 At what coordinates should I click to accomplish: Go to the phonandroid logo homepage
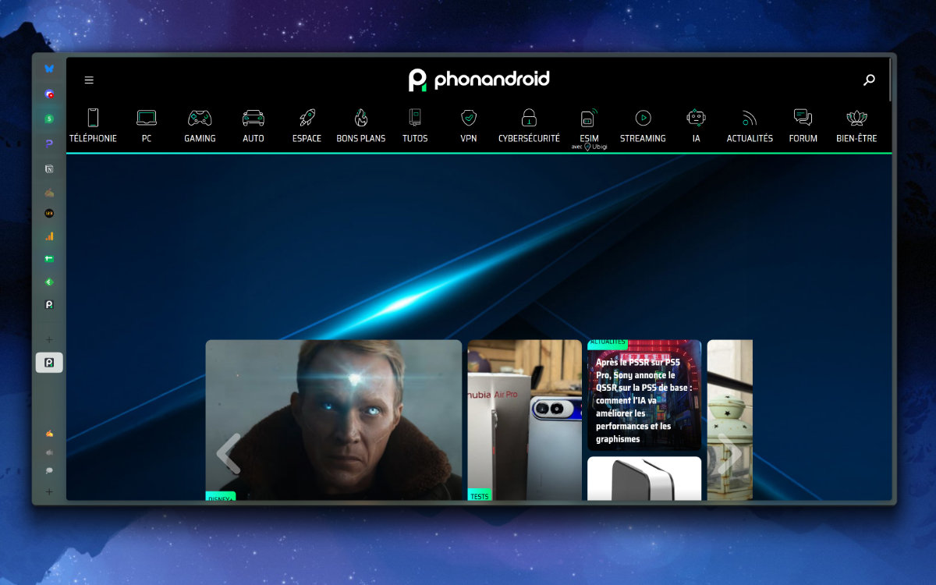coord(479,80)
